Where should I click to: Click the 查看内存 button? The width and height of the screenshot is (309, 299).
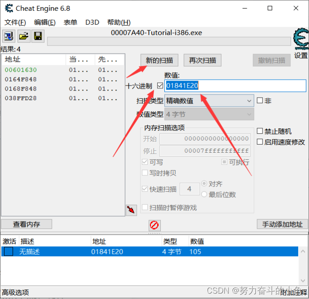(x=27, y=224)
